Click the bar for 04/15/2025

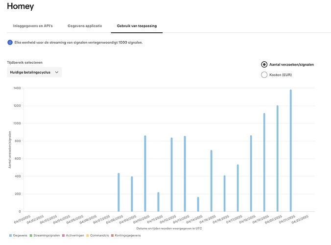point(212,181)
